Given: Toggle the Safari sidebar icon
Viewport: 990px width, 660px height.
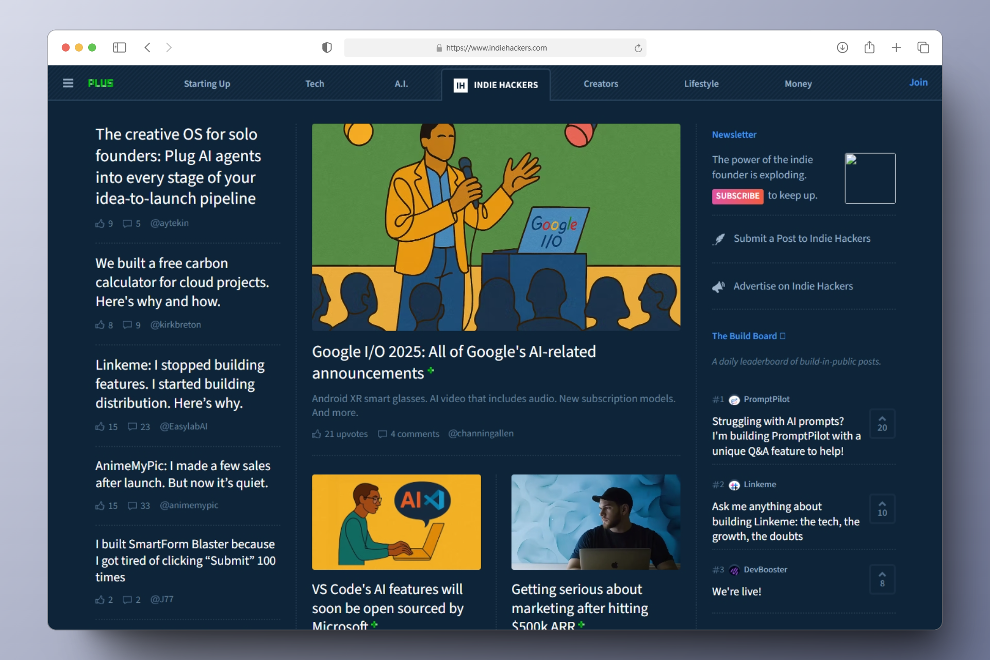Looking at the screenshot, I should click(x=120, y=47).
